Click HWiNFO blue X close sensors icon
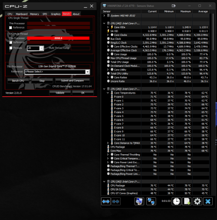Screen dimensions: 217x220 click(208, 201)
